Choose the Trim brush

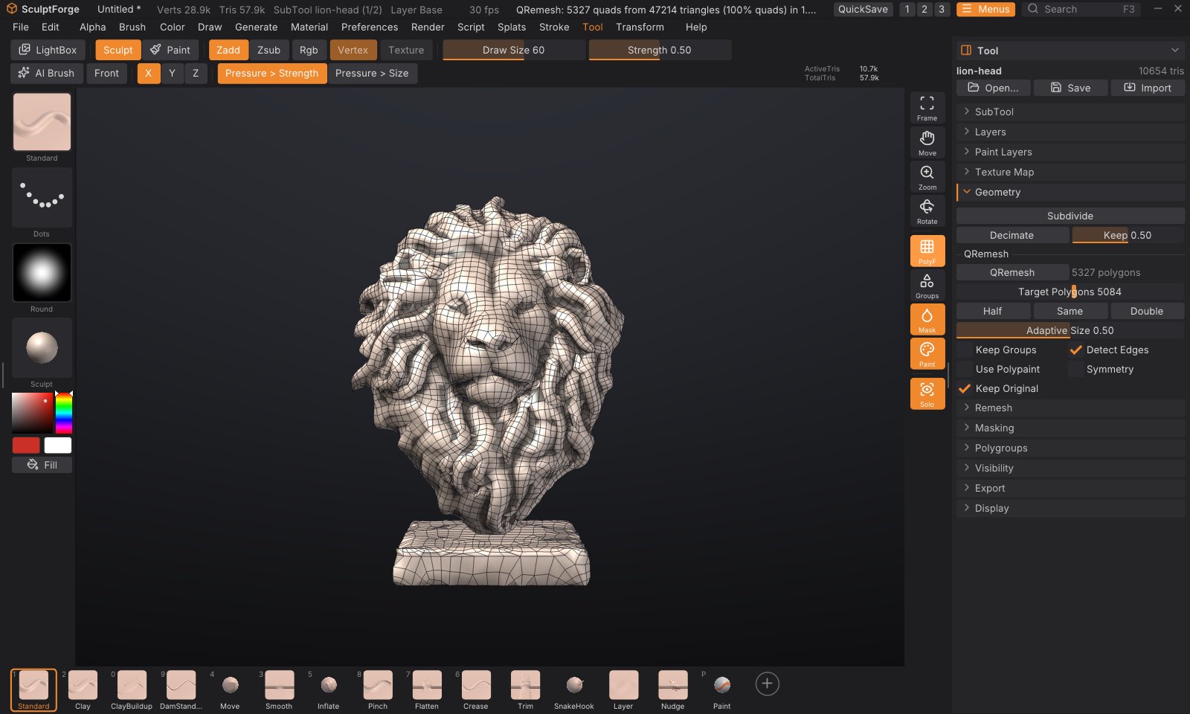click(525, 689)
